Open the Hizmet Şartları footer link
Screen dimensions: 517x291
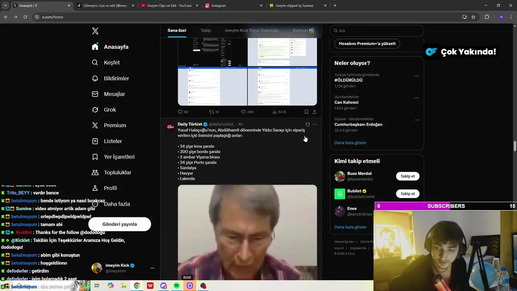[x=344, y=242]
